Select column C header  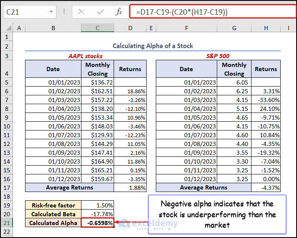98,28
